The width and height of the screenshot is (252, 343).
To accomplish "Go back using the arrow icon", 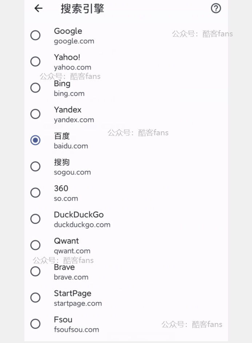I will pos(38,8).
